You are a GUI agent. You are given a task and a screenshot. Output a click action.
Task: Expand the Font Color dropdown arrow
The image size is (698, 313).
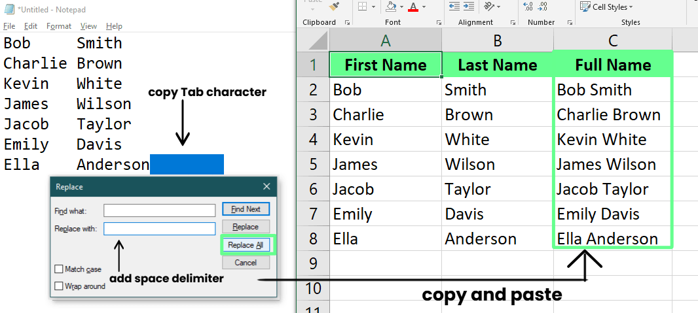point(424,7)
